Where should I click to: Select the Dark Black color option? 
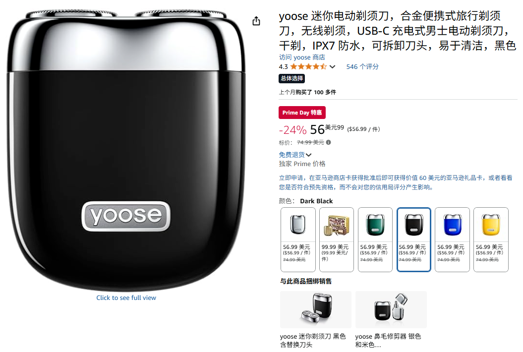point(414,239)
